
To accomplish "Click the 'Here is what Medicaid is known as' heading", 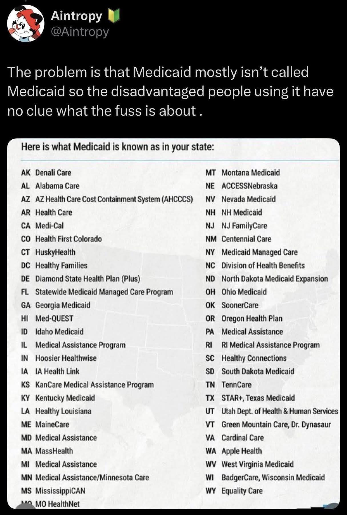I will point(117,147).
